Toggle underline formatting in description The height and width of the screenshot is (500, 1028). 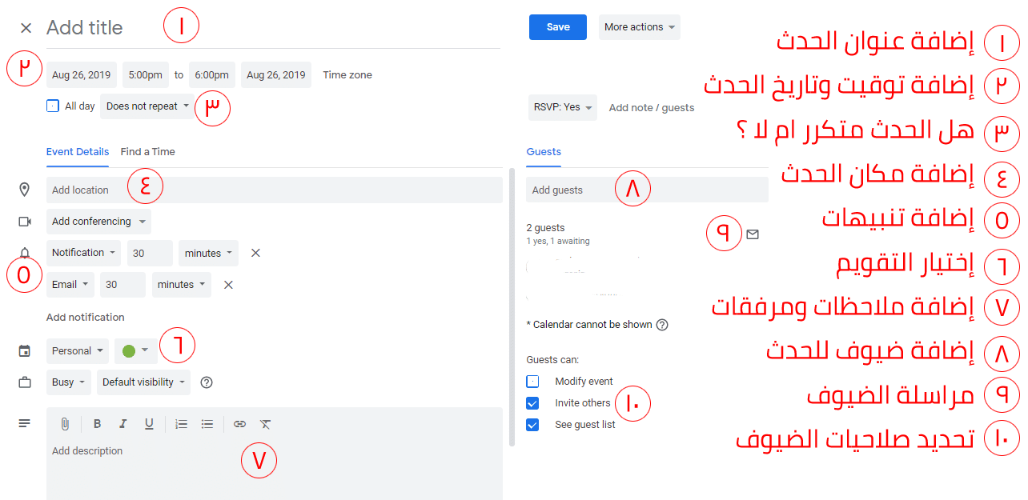(x=149, y=424)
